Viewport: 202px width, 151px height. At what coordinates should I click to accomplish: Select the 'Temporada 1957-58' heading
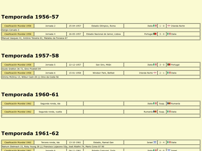[30, 56]
